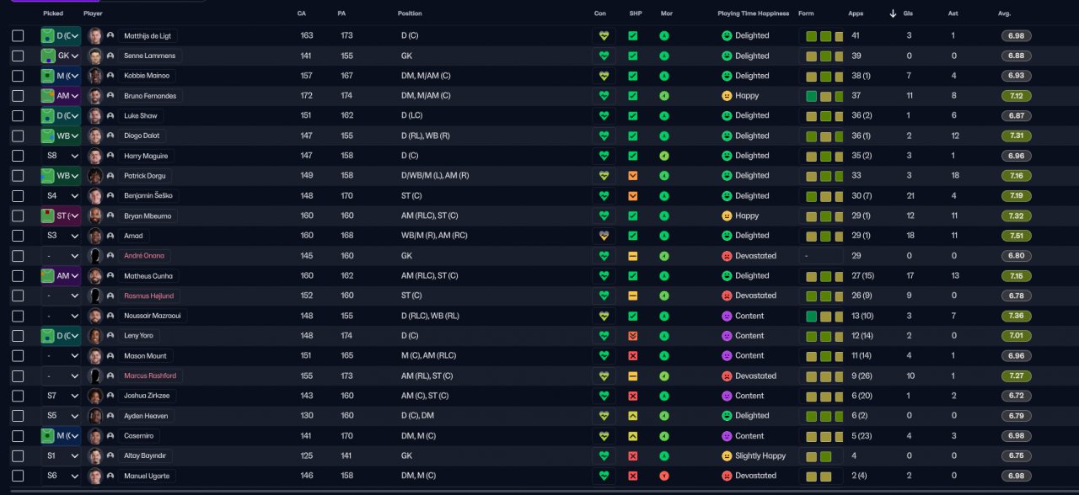The height and width of the screenshot is (495, 1079).
Task: Open Marcus Rashford's player profile link
Action: 150,376
